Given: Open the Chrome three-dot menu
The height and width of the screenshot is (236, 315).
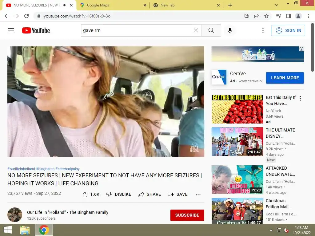Looking at the screenshot, I should (x=308, y=16).
